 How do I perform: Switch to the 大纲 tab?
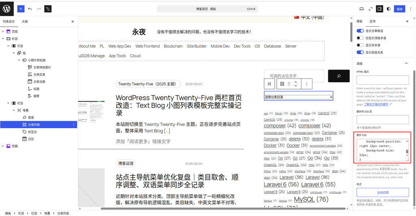tap(25, 22)
